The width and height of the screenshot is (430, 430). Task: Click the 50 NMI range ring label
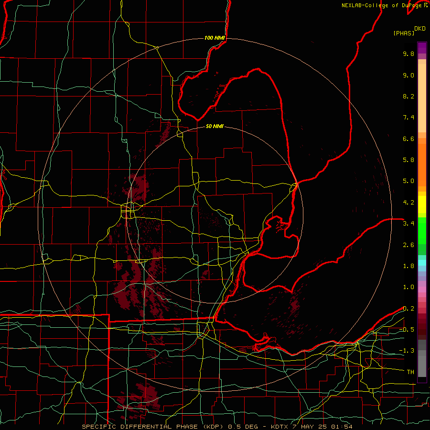coord(215,126)
